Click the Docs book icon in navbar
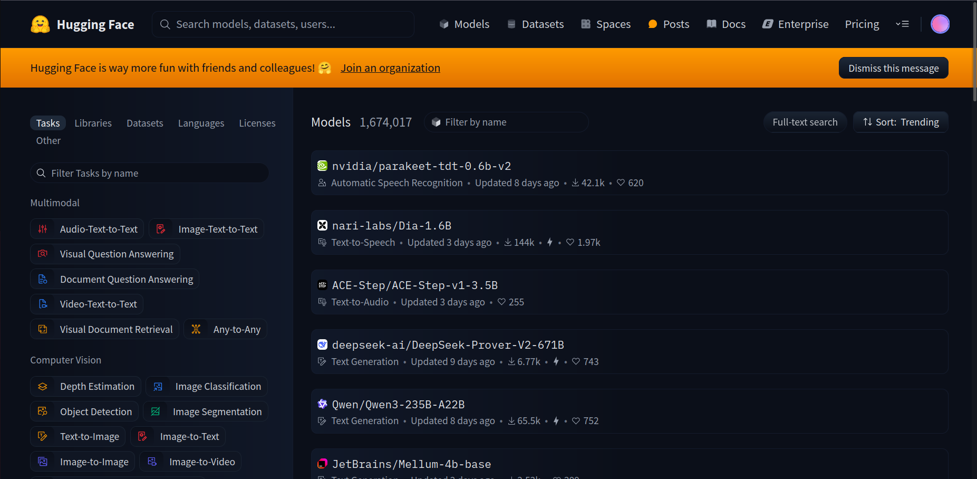The width and height of the screenshot is (977, 479). tap(712, 24)
